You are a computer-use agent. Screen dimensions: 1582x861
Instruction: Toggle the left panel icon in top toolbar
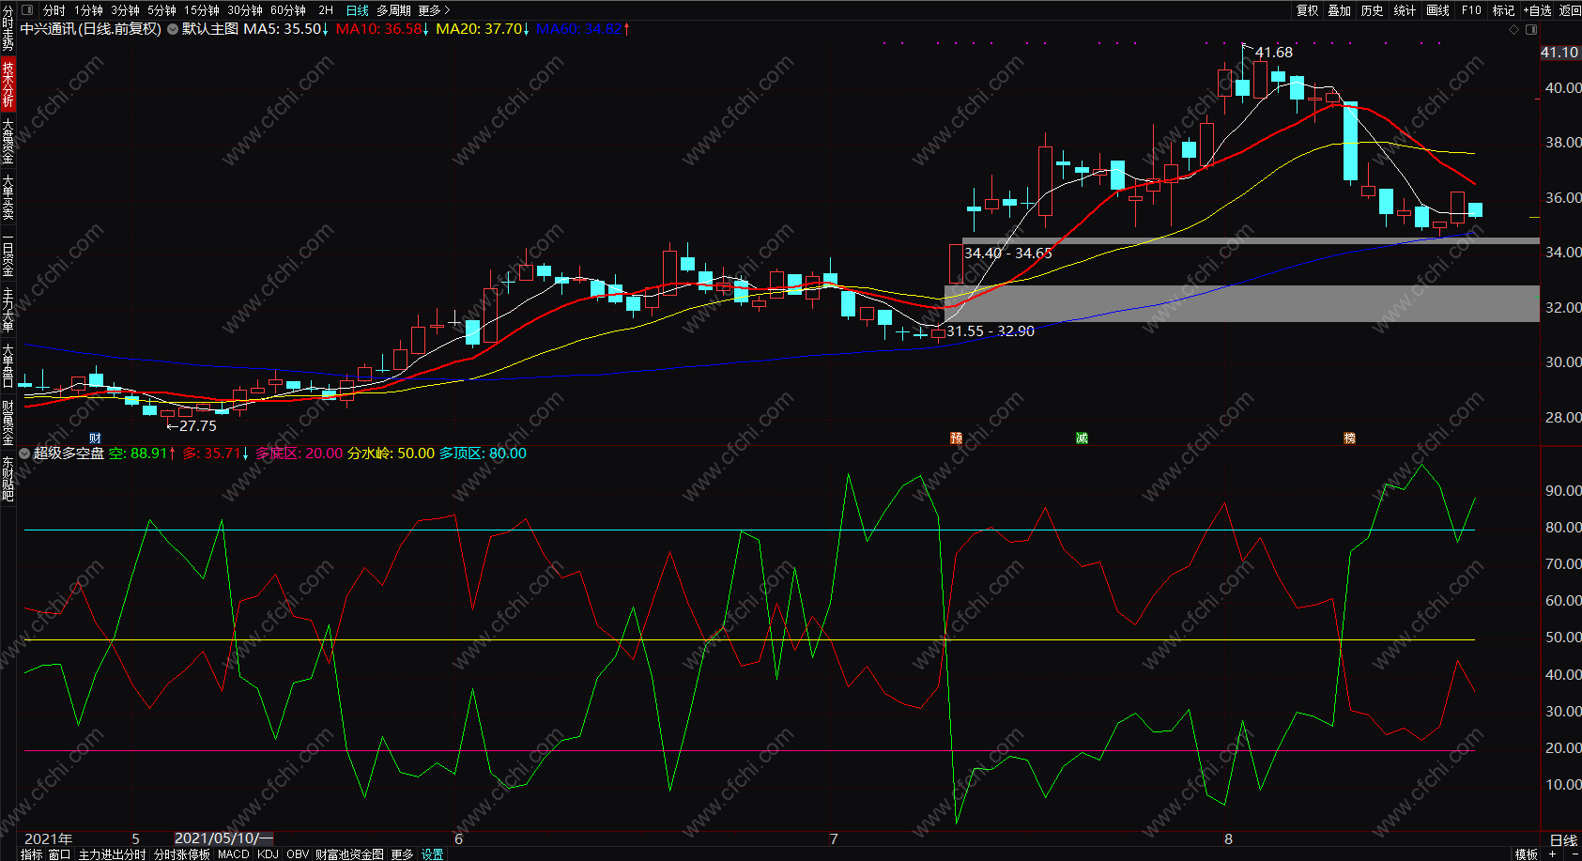27,10
